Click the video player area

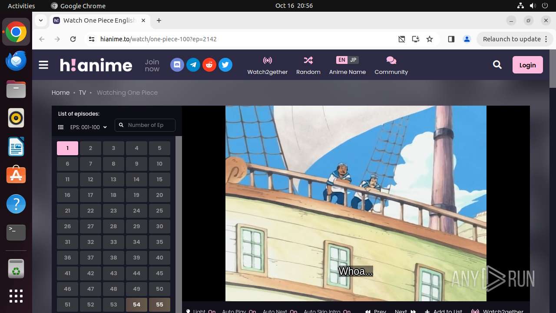[x=356, y=203]
